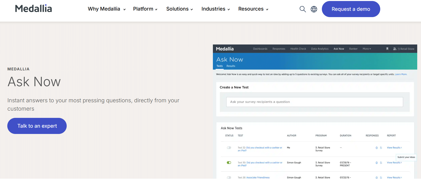Open View Results for Test 30
Image resolution: width=421 pixels, height=190 pixels.
pyautogui.click(x=394, y=163)
